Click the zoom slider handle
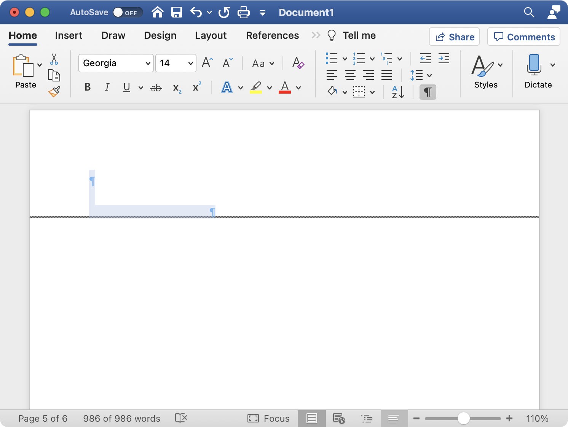This screenshot has height=427, width=568. [463, 418]
